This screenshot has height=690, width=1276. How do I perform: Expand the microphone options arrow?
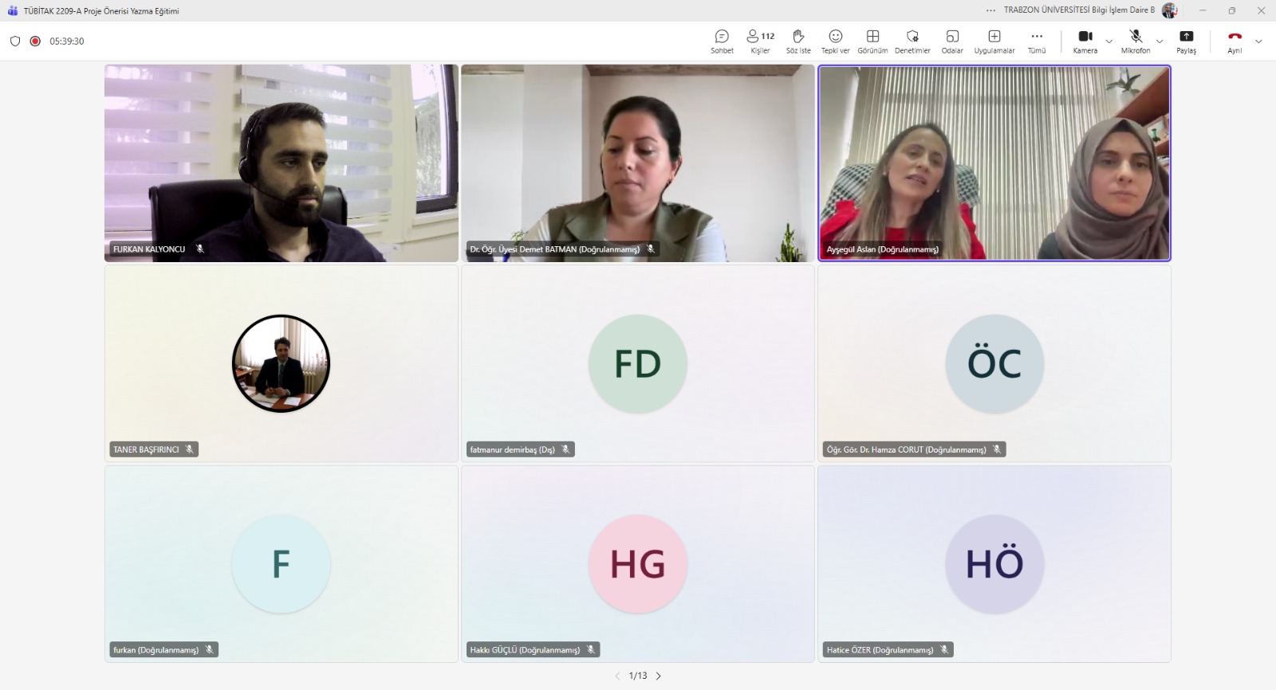[x=1160, y=41]
